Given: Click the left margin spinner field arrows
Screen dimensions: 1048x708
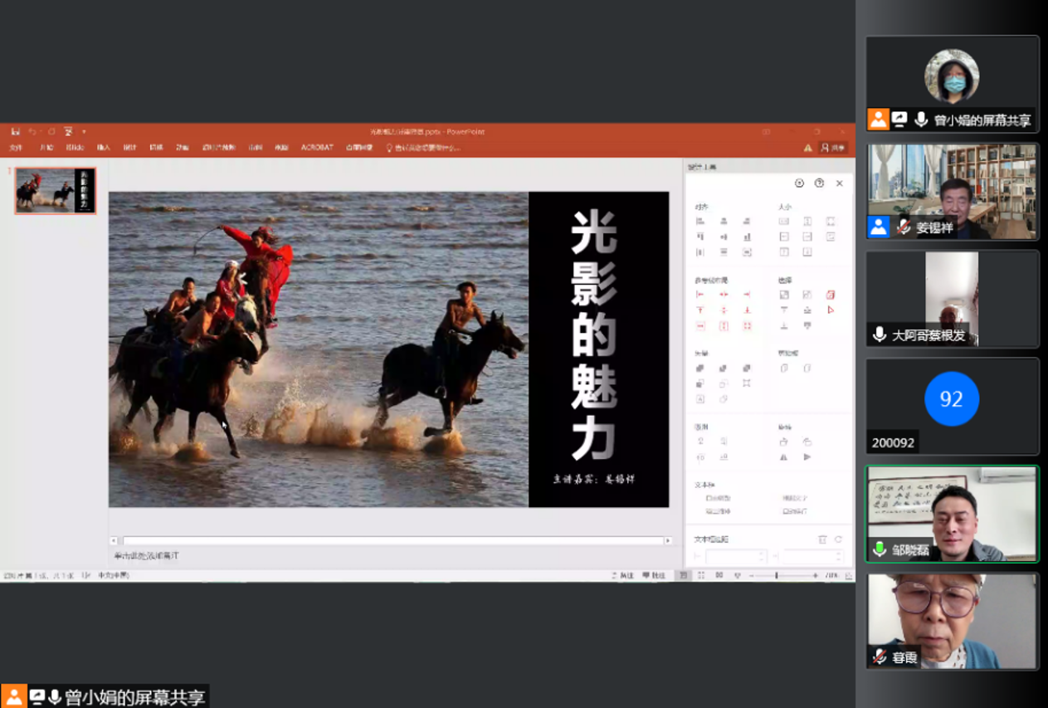Looking at the screenshot, I should click(761, 557).
